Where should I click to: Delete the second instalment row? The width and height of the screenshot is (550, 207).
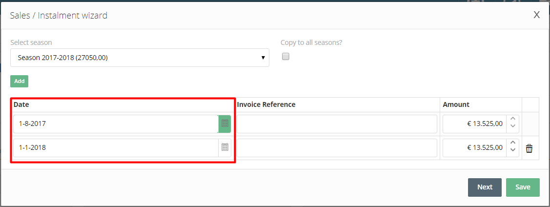coord(529,148)
